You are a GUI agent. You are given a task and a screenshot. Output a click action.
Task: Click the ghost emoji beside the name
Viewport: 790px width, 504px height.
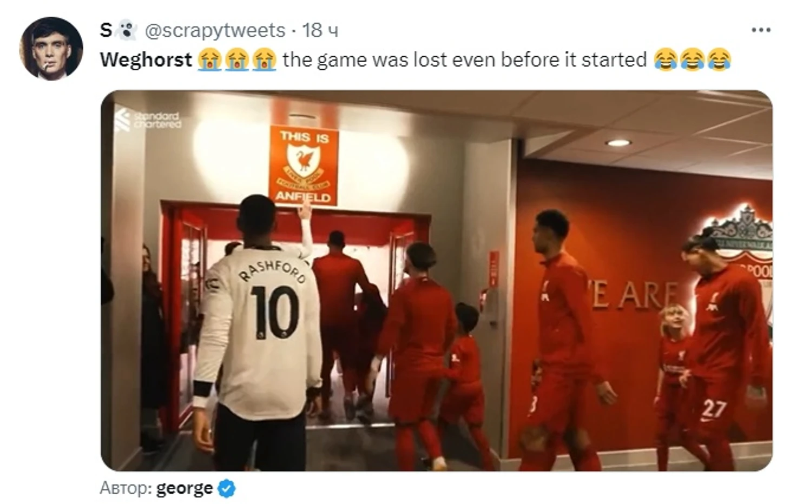tap(127, 30)
